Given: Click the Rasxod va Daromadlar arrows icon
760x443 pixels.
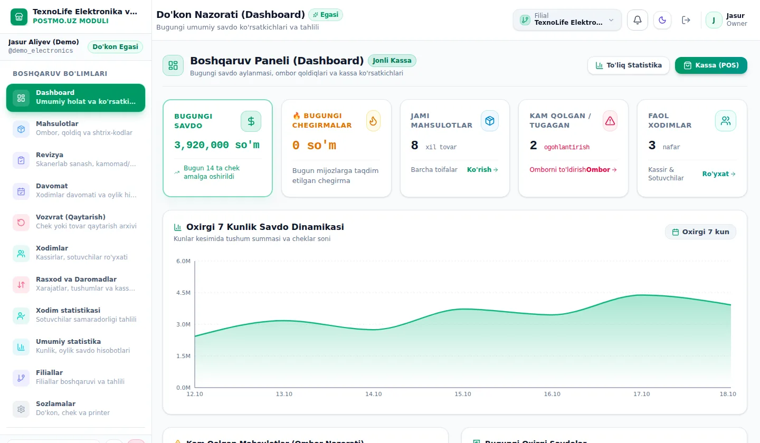Looking at the screenshot, I should [21, 285].
